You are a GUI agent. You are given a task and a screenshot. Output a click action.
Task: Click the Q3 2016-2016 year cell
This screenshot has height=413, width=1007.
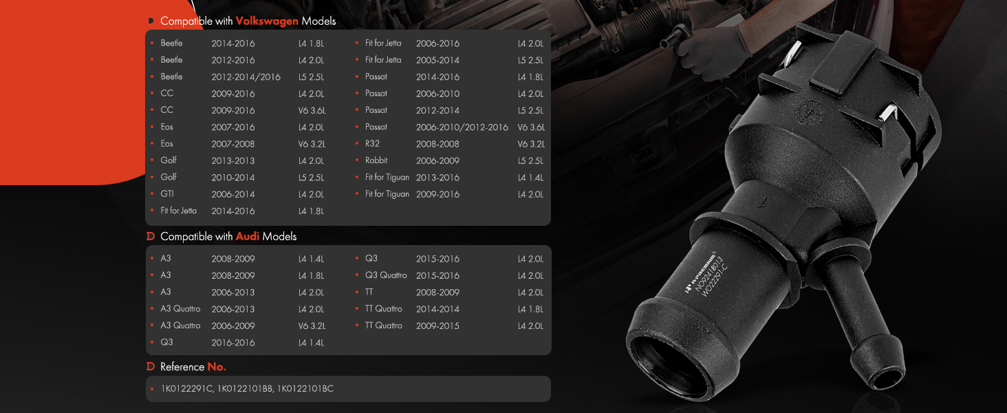[x=232, y=343]
